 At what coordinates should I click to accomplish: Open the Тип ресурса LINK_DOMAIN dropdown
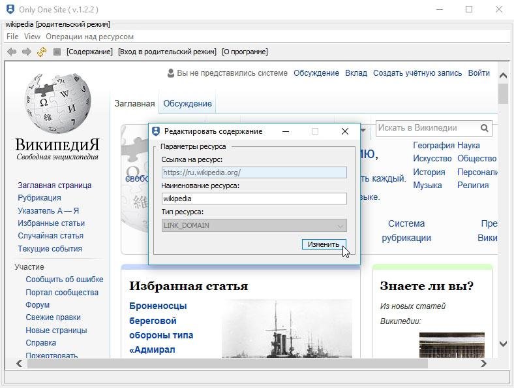coord(254,225)
